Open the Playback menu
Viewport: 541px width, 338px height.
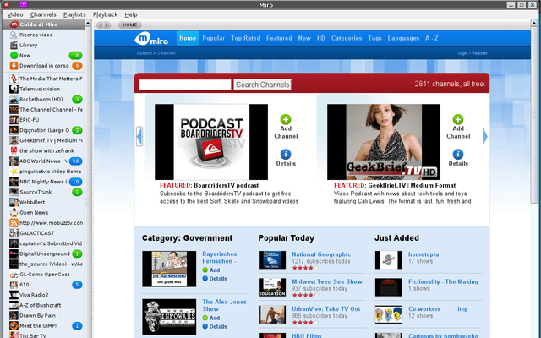[x=105, y=14]
